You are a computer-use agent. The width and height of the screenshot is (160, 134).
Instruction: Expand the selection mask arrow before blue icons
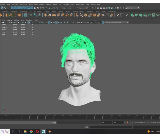tap(10, 8)
